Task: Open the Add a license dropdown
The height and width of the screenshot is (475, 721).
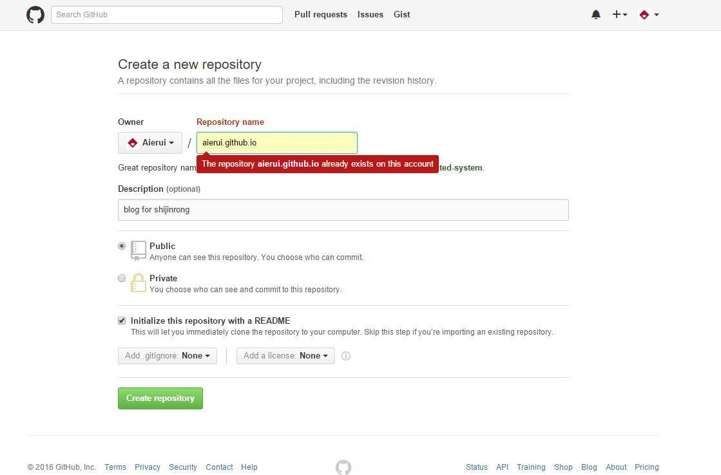Action: [285, 356]
